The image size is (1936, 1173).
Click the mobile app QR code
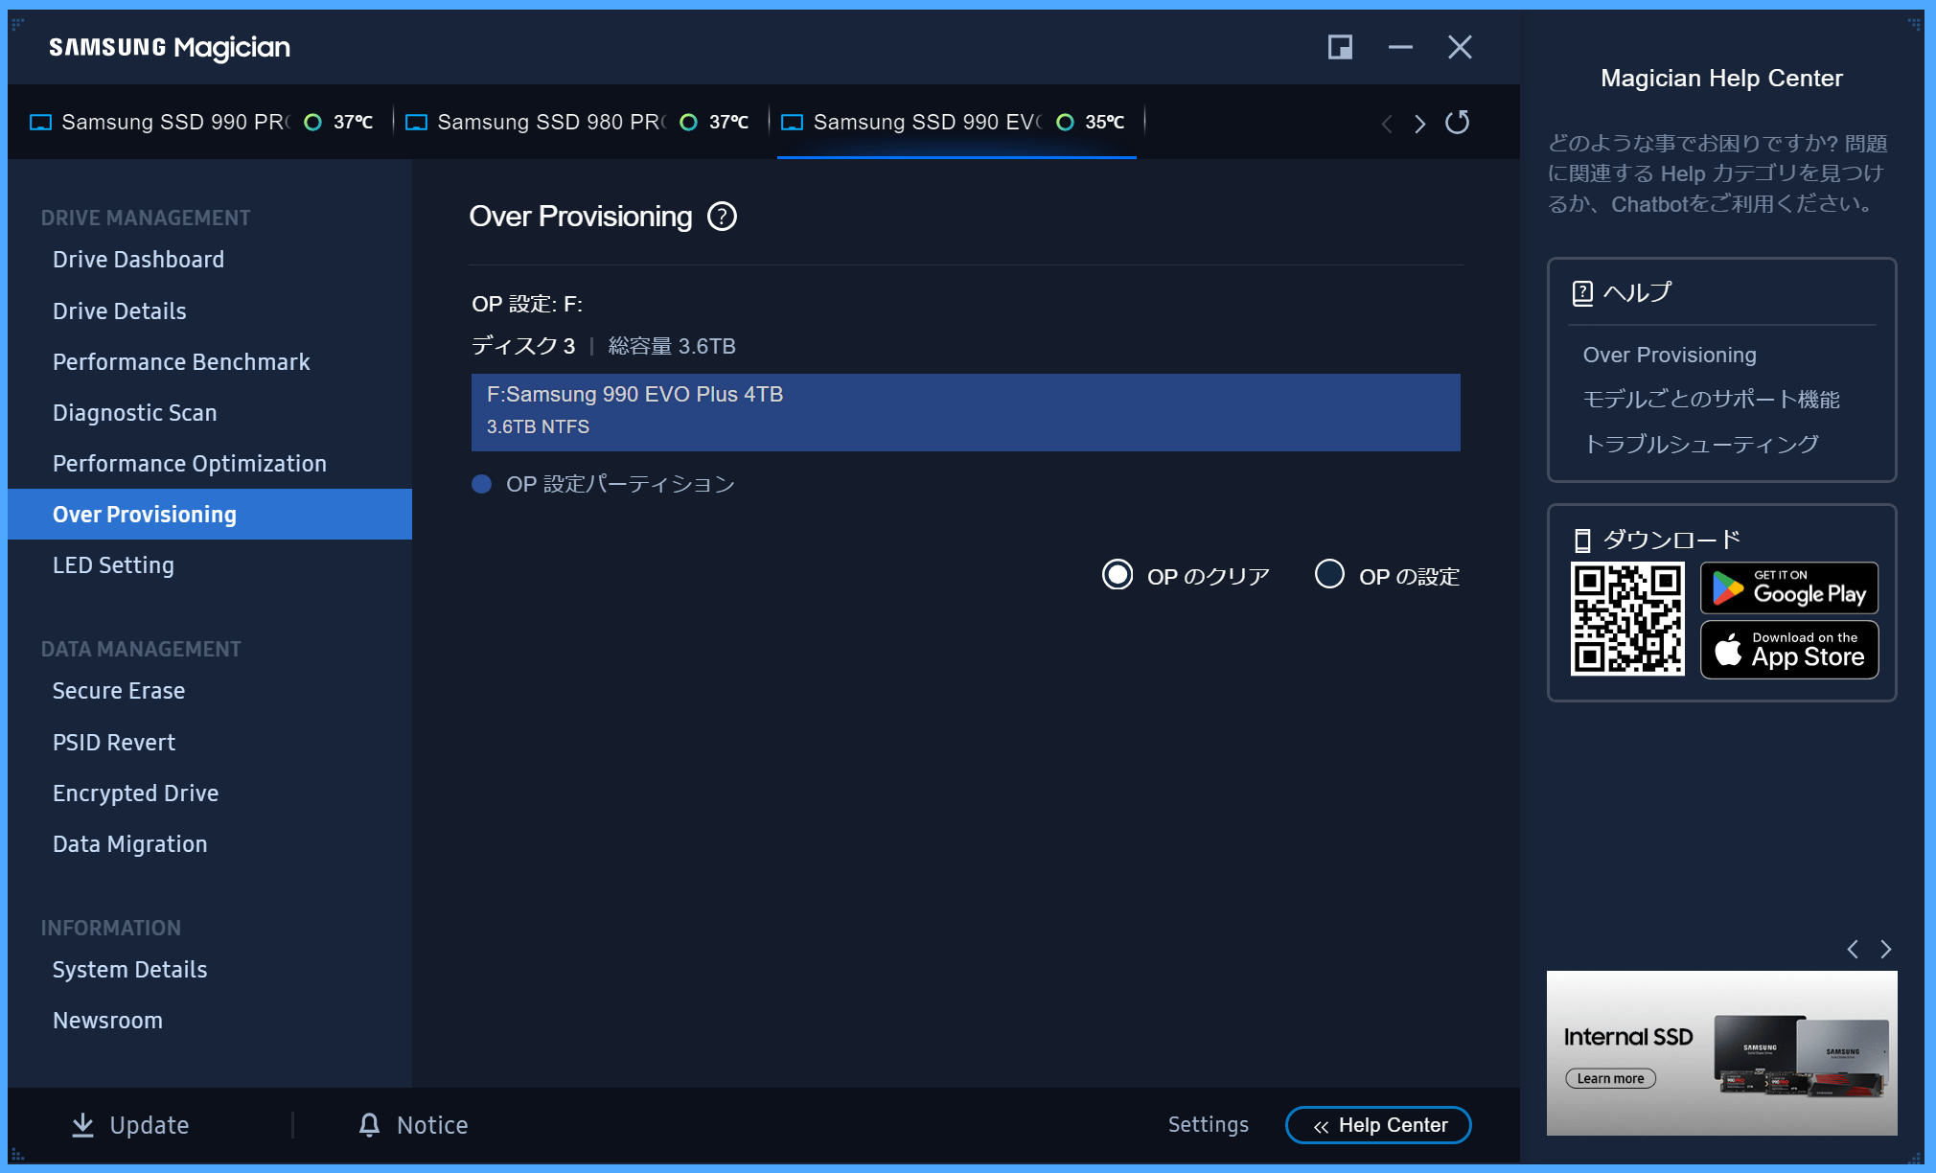[x=1627, y=619]
